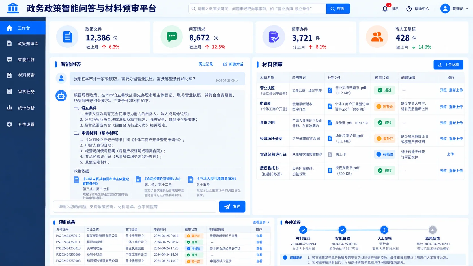Open the help center question mark icon
Image resolution: width=473 pixels, height=266 pixels.
pos(409,9)
